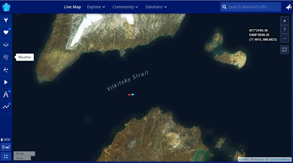Open the Mapbox attribution link

coord(259,159)
